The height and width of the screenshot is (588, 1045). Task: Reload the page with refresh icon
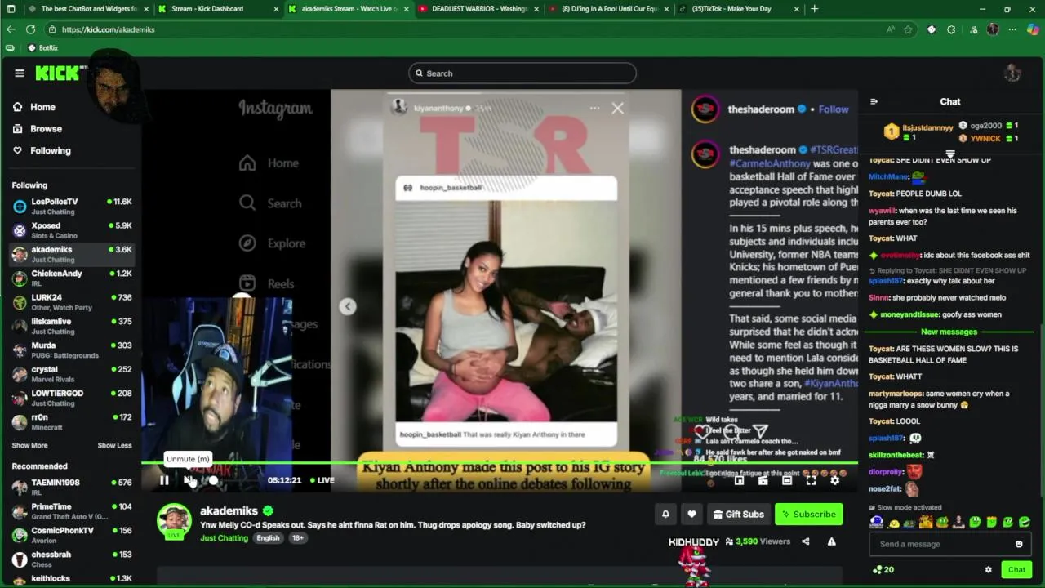tap(30, 29)
